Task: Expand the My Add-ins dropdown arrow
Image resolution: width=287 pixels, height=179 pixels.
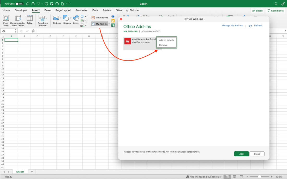Action: point(109,24)
